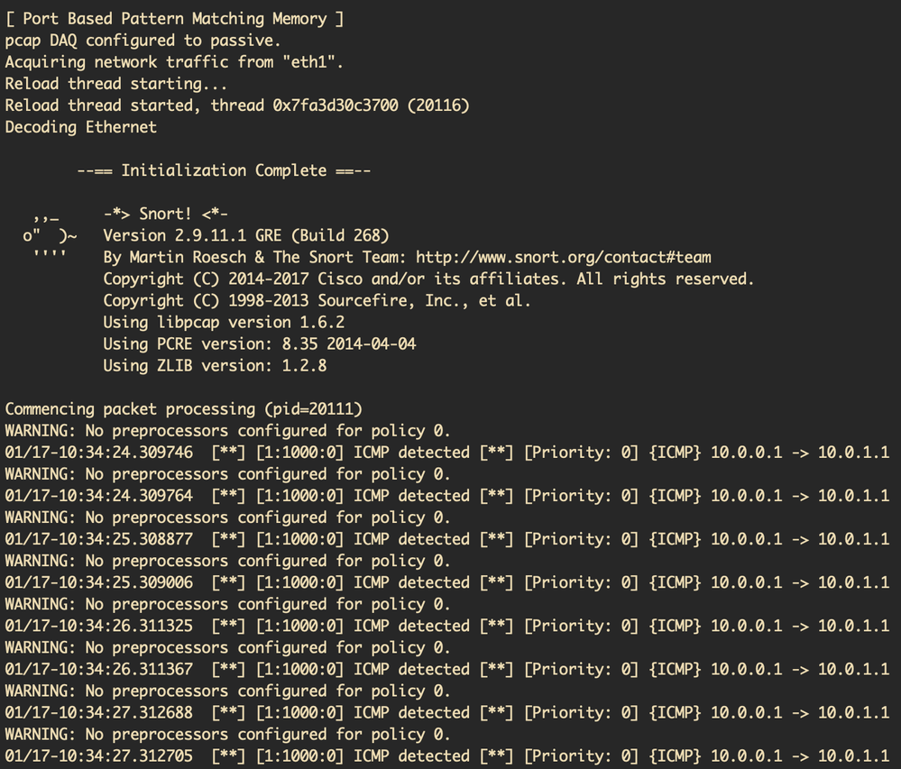This screenshot has width=901, height=769.
Task: Click the Sourcefire copyright line
Action: [x=317, y=301]
